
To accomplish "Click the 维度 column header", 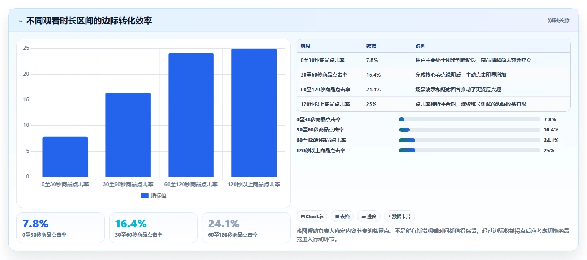I will (306, 46).
